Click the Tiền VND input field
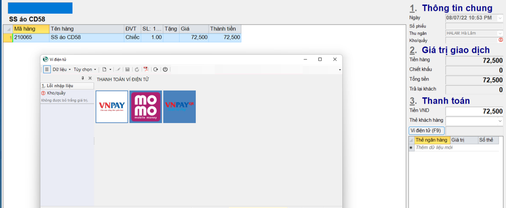This screenshot has width=506, height=208. (x=474, y=111)
